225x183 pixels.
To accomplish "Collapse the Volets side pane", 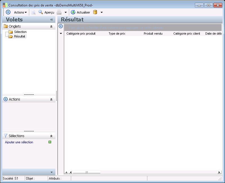I will [51, 20].
